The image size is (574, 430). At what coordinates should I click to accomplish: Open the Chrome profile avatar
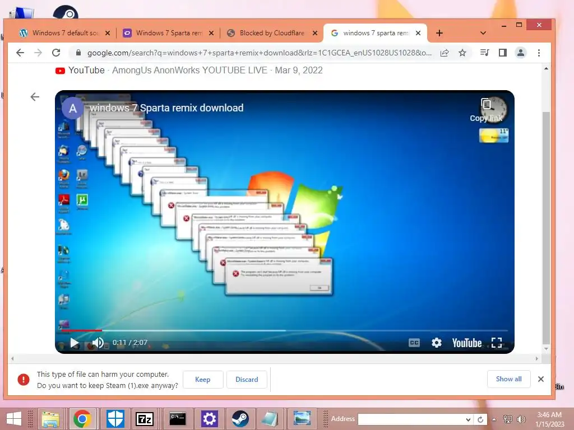click(x=521, y=53)
